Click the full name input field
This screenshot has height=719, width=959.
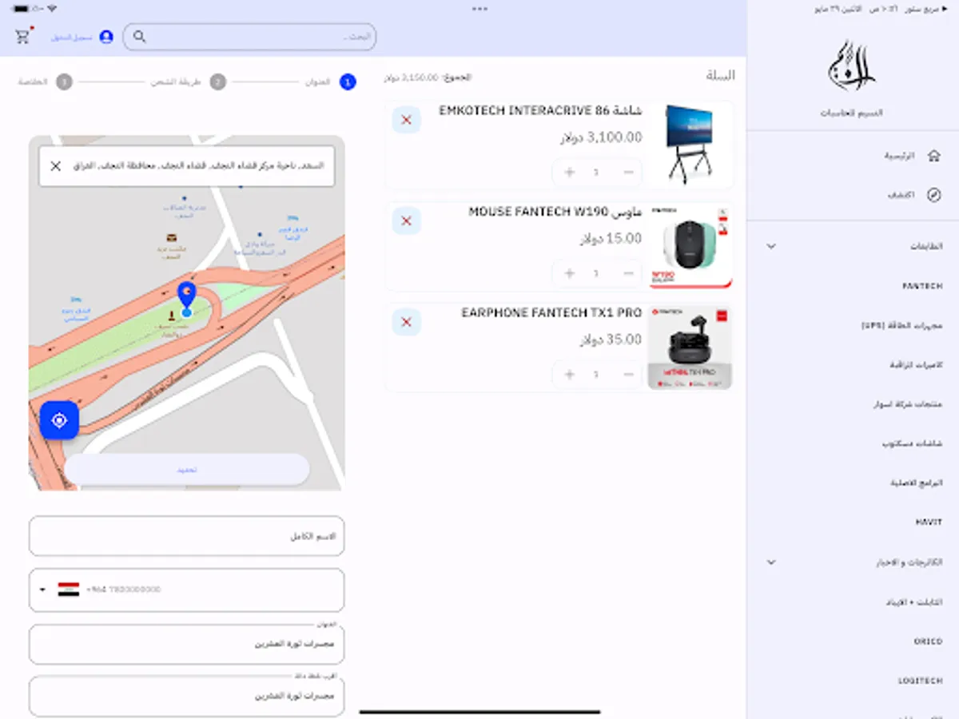click(x=187, y=536)
